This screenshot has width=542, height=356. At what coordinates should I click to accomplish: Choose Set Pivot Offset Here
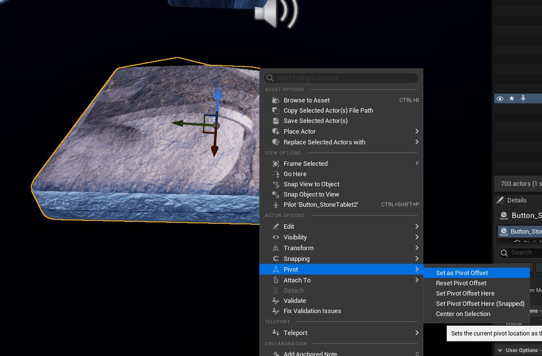pos(476,294)
